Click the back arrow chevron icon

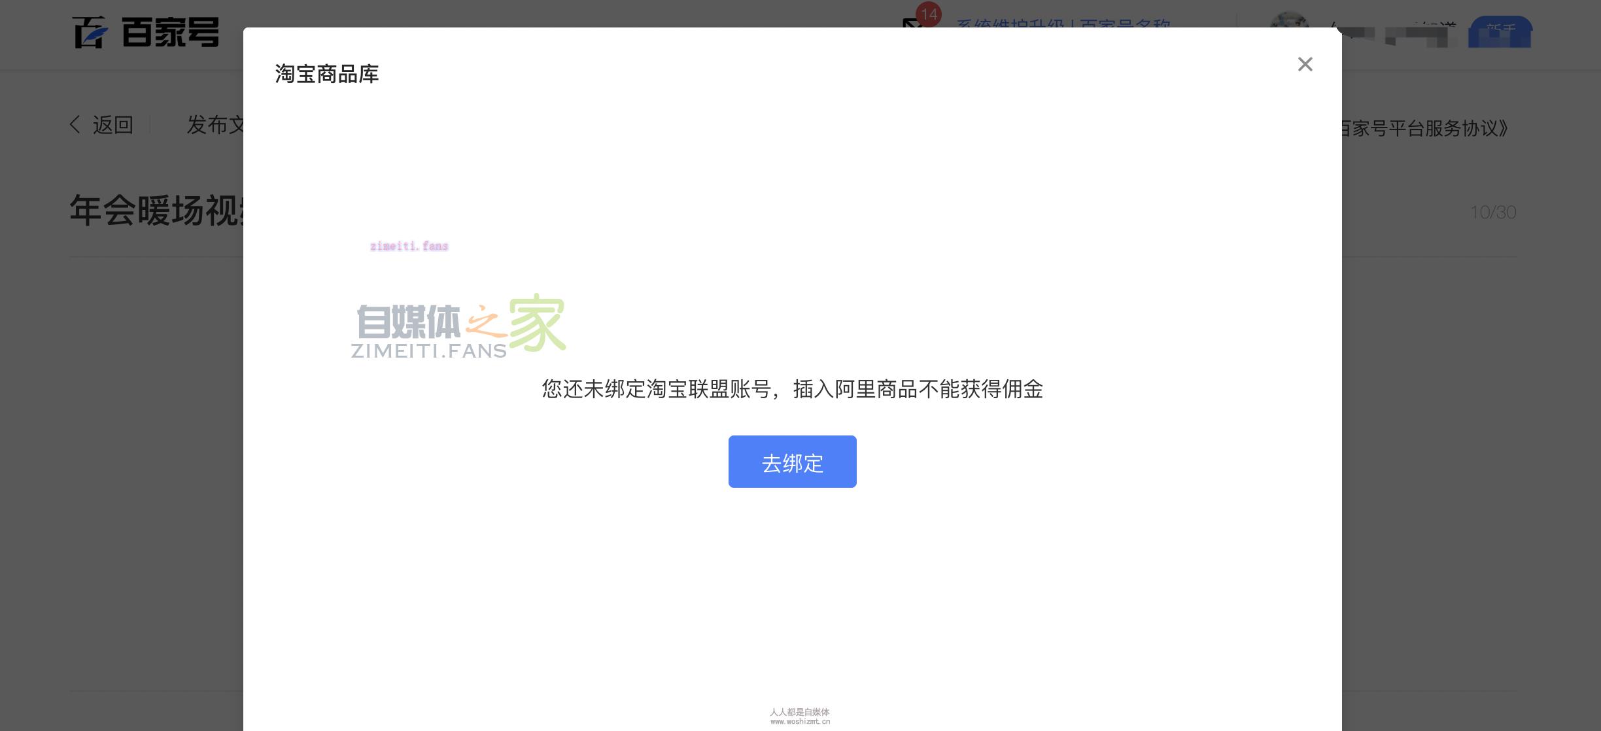(x=75, y=124)
